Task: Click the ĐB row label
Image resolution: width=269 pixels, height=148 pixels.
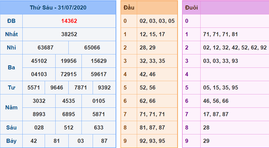Action: (11, 21)
